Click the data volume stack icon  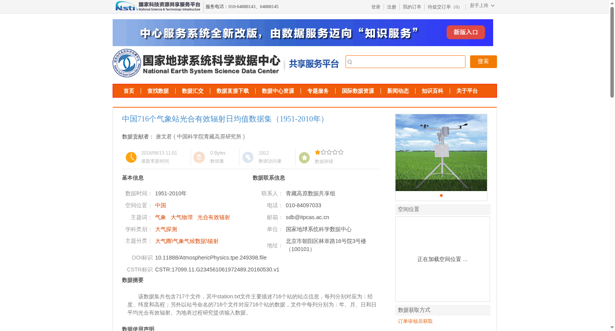click(x=199, y=157)
